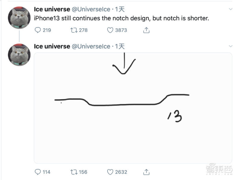Expand the second tweet's options chevron
This screenshot has width=238, height=180.
tap(231, 46)
